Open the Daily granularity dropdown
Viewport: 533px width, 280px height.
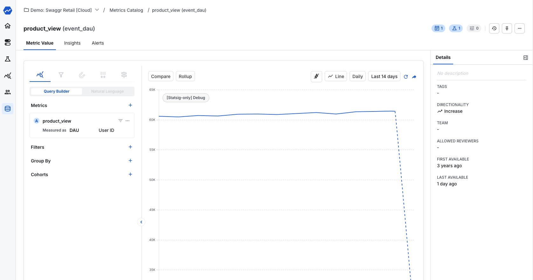pyautogui.click(x=357, y=76)
